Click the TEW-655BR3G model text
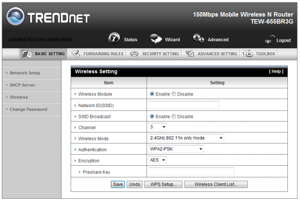Viewport: 300px width, 205px height. click(272, 21)
